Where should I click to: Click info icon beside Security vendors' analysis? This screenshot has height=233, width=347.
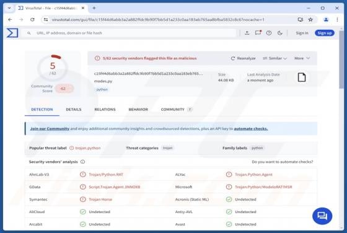point(83,162)
